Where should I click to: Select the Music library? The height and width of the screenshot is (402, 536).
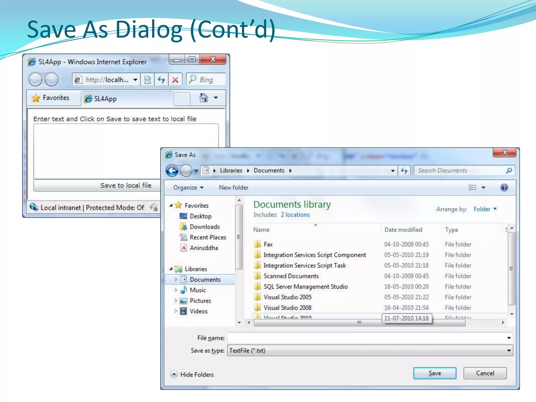tap(198, 290)
